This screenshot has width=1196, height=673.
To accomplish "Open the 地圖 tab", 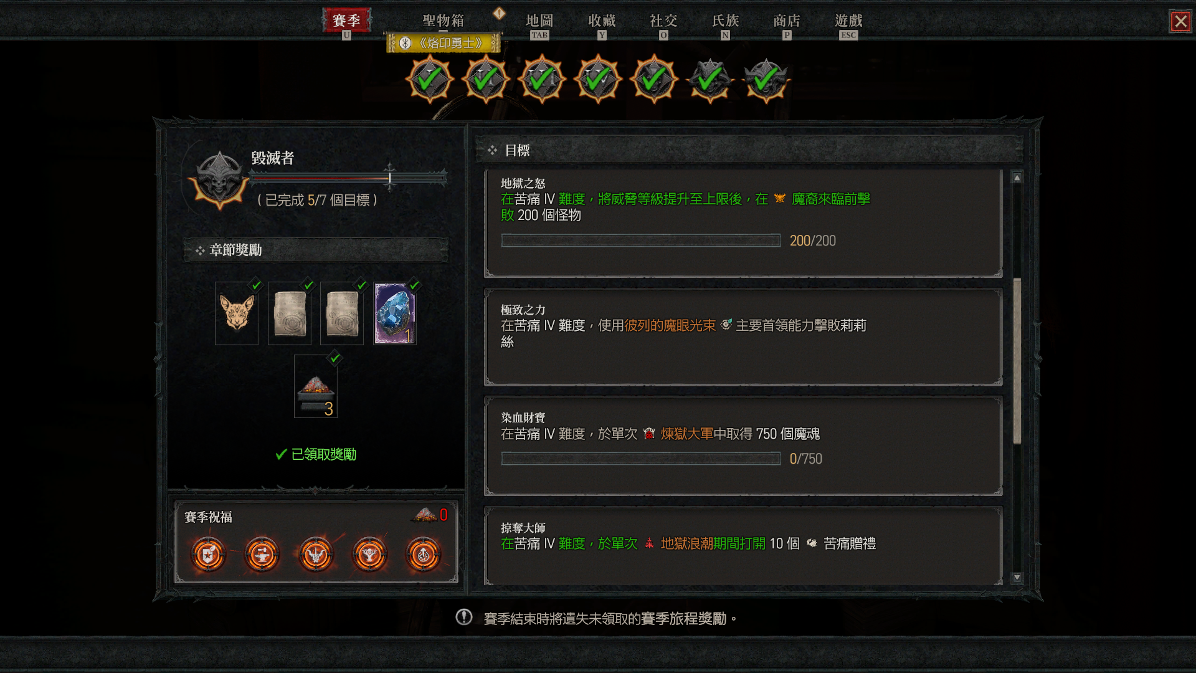I will coord(539,21).
